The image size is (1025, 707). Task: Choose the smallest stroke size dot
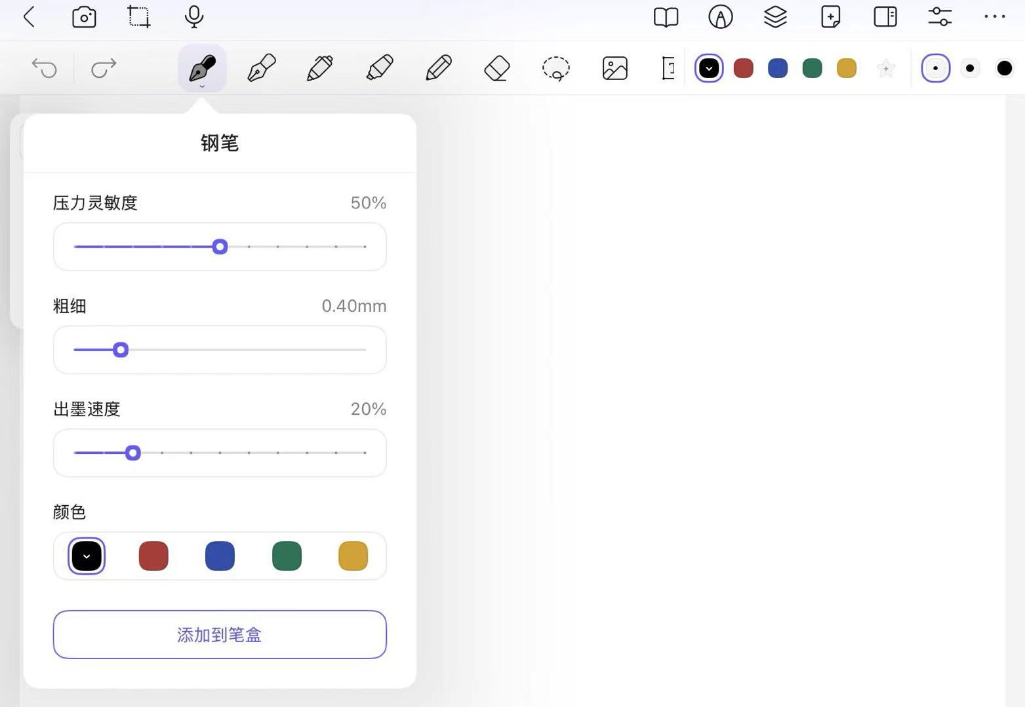(x=935, y=68)
